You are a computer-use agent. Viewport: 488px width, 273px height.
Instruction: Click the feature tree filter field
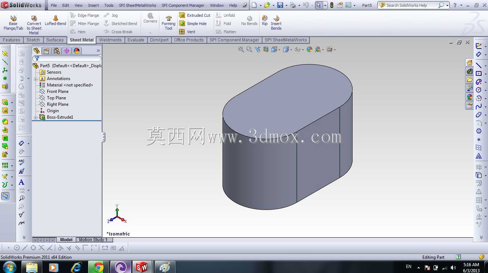67,59
